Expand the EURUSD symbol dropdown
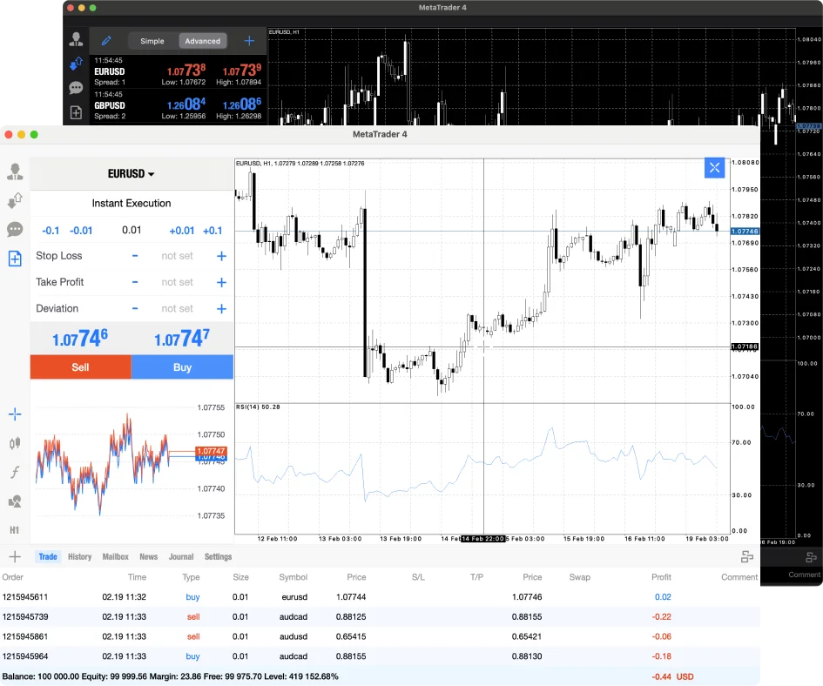 [x=132, y=174]
